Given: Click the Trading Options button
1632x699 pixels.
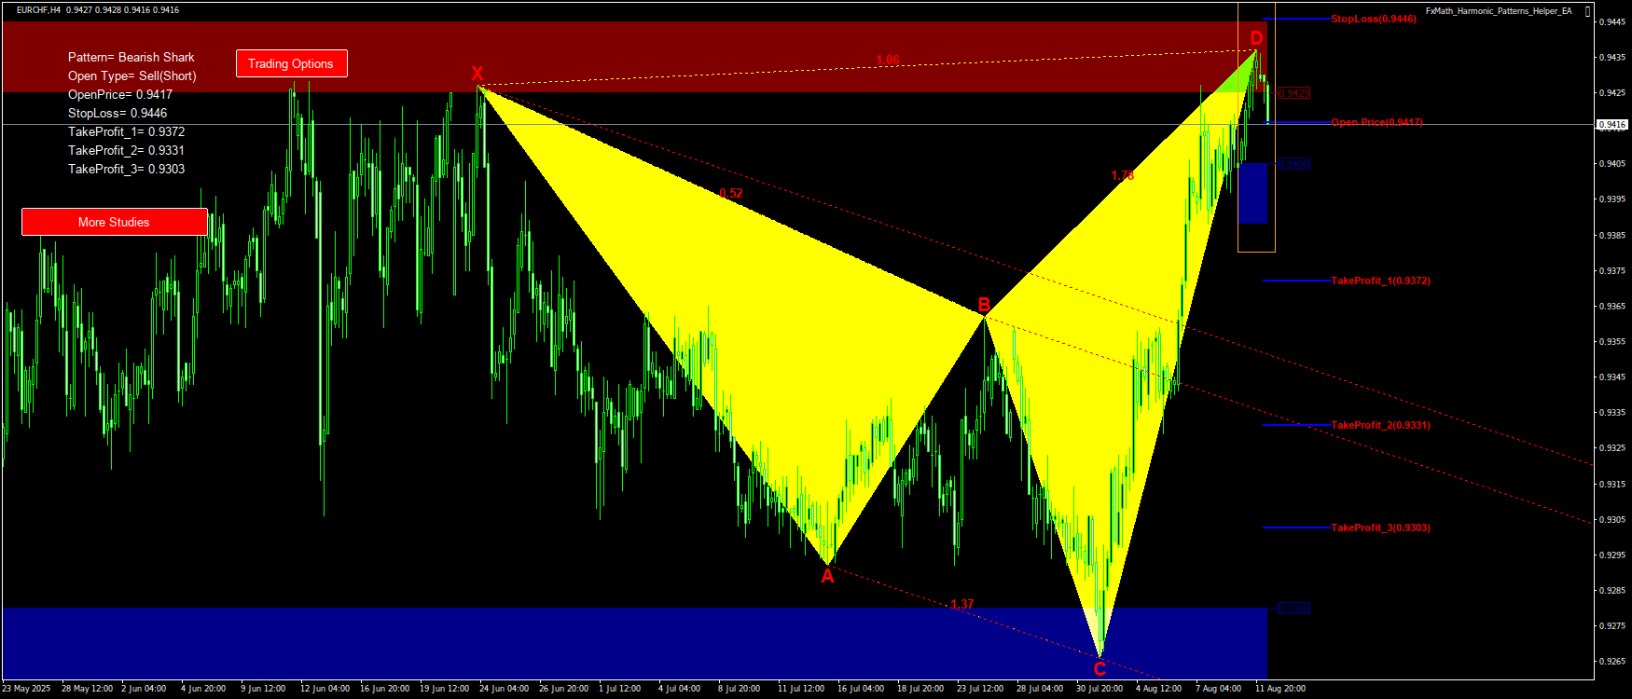Looking at the screenshot, I should (x=291, y=63).
